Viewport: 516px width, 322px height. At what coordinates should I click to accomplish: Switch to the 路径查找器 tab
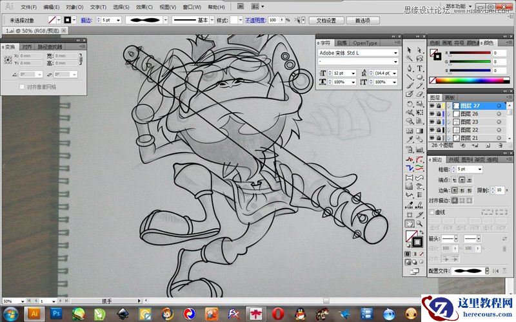coord(50,47)
